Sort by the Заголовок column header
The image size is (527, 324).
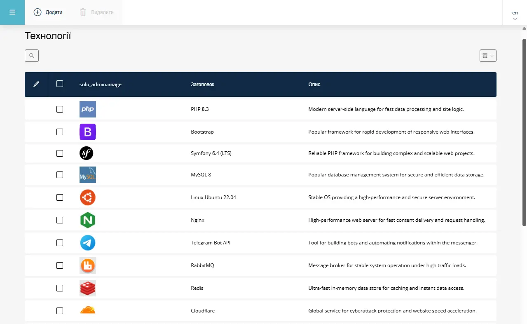pyautogui.click(x=203, y=85)
